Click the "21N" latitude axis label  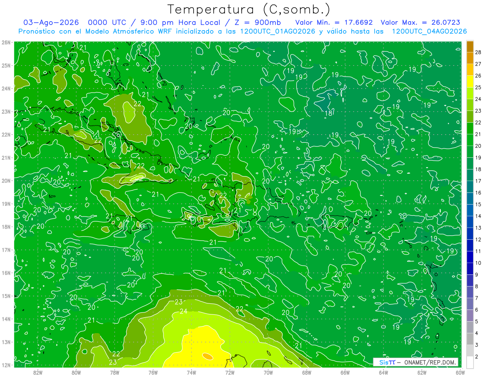6,157
